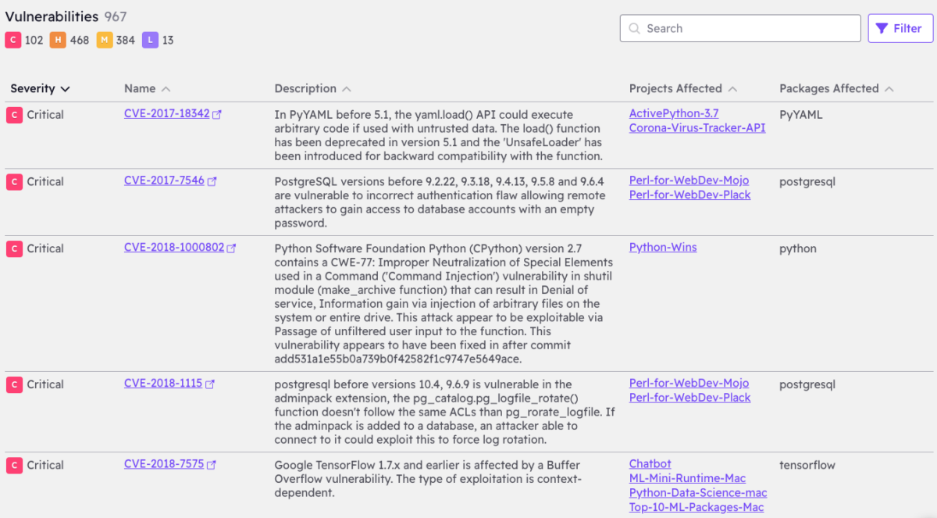Open the Chatbot project link
The width and height of the screenshot is (937, 518).
pyautogui.click(x=650, y=464)
